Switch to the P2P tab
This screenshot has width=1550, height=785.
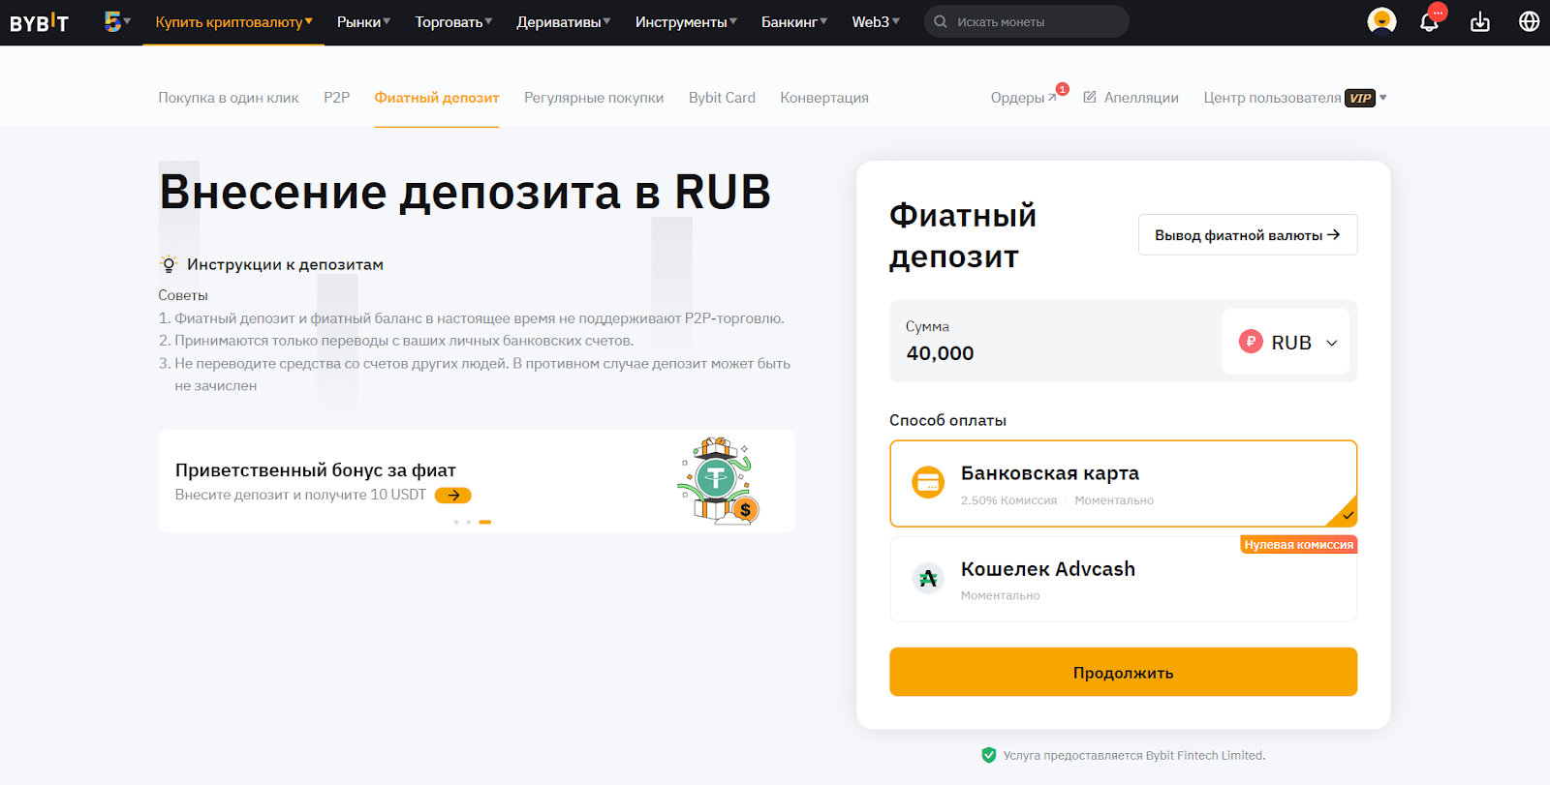pos(337,98)
